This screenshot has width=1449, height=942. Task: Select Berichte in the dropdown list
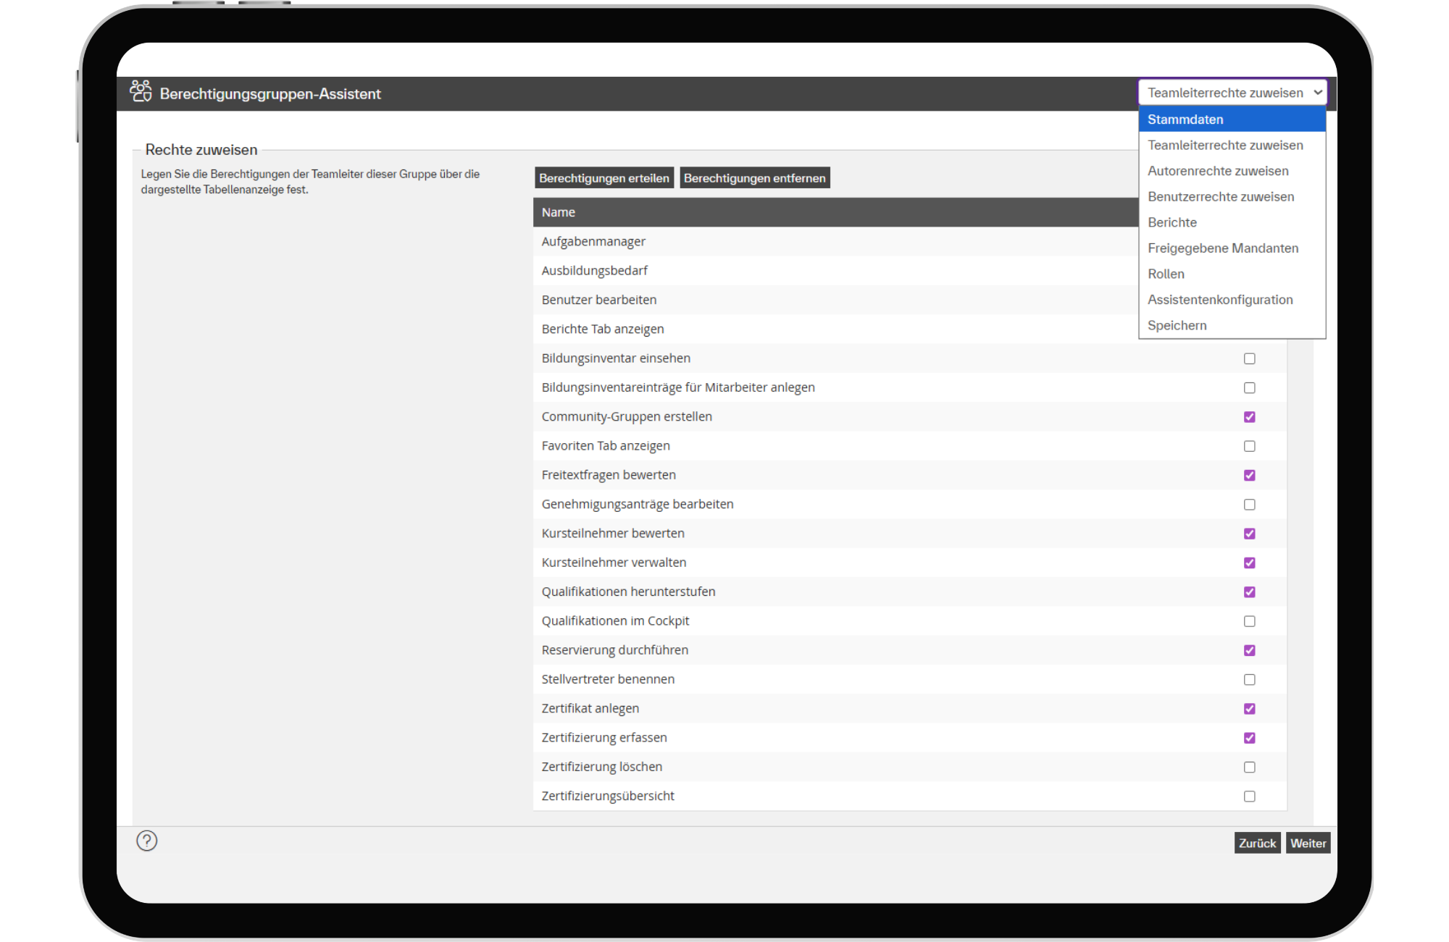(1232, 222)
